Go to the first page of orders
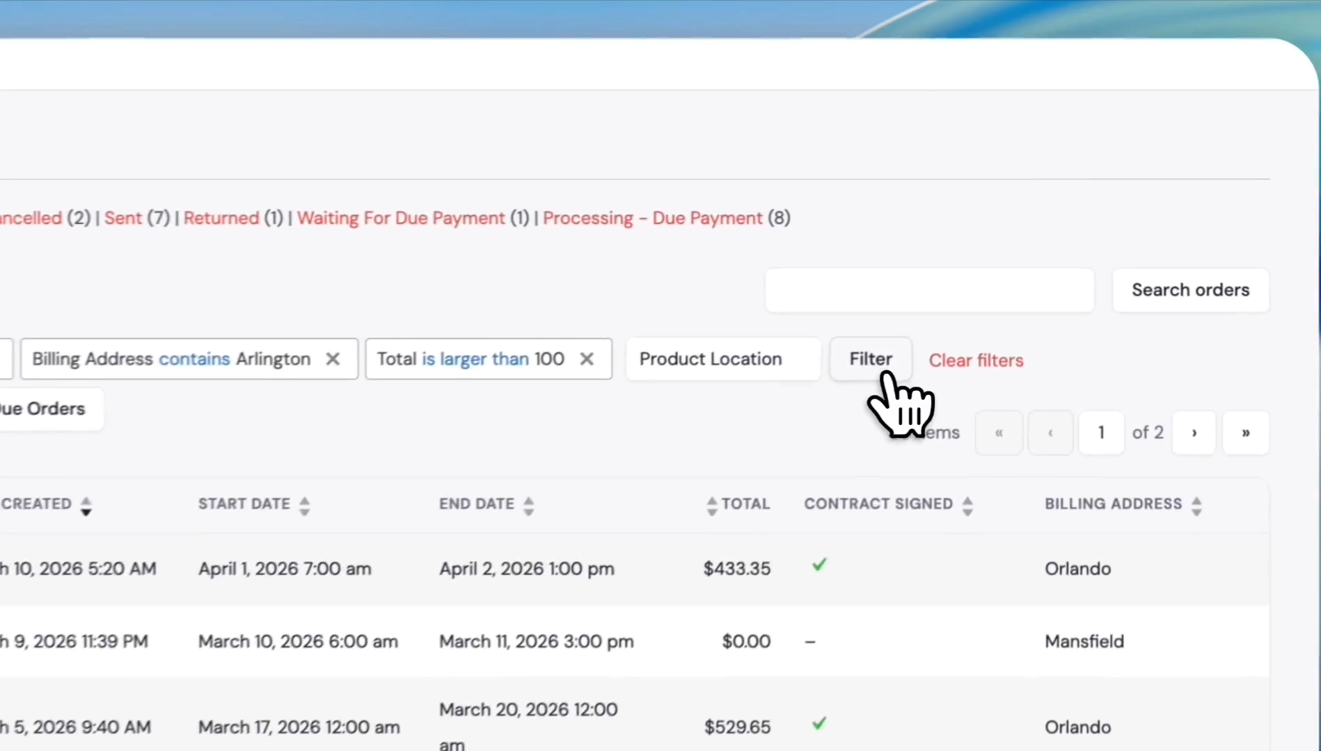Image resolution: width=1321 pixels, height=751 pixels. point(999,433)
